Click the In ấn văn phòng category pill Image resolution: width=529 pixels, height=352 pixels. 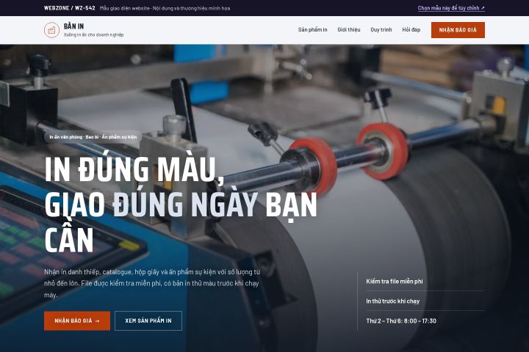[93, 136]
